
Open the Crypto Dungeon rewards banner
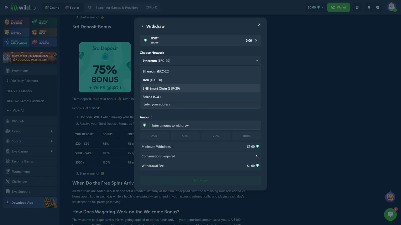pos(30,58)
